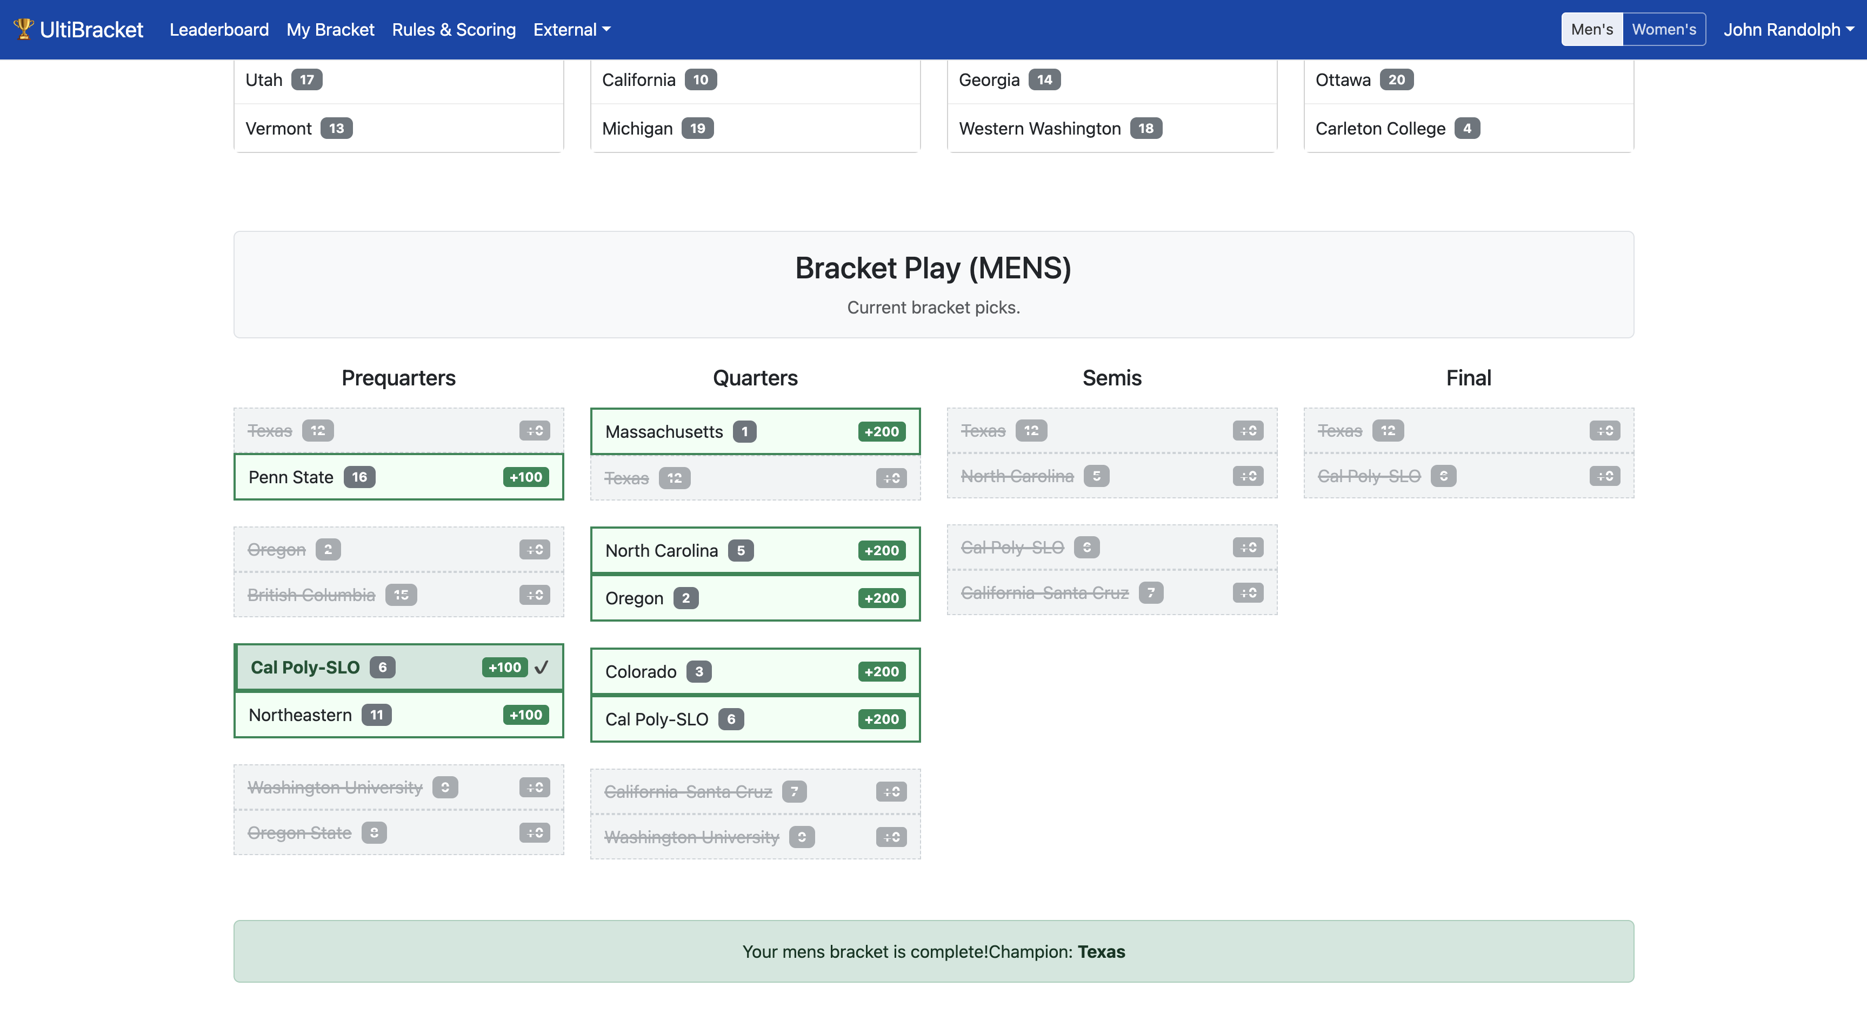
Task: Click Carleton College seed 4 badge
Action: 1467,128
